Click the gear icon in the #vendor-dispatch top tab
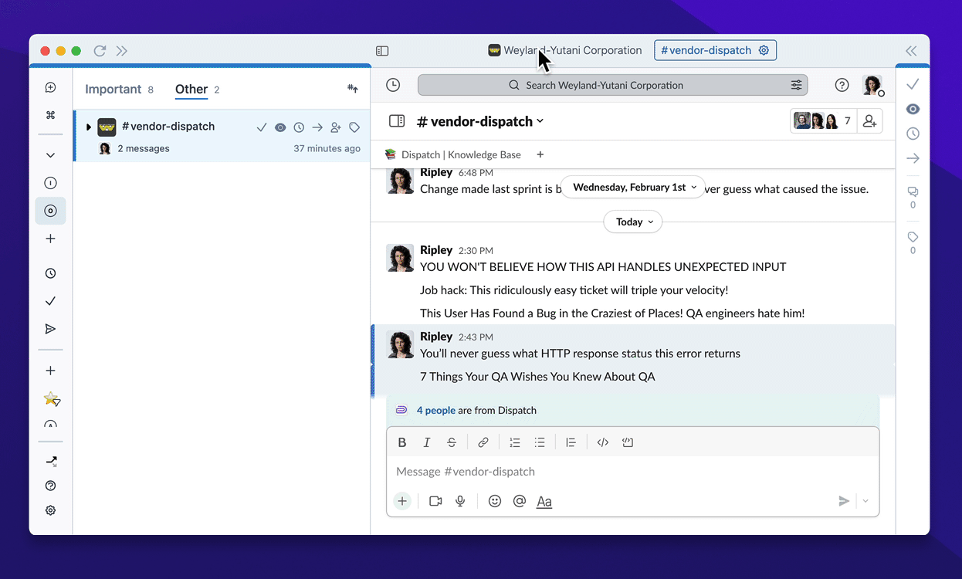 point(764,50)
